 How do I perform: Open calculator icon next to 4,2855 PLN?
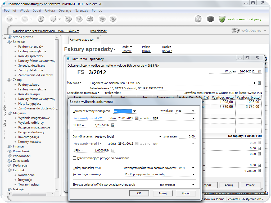[x=113, y=125]
